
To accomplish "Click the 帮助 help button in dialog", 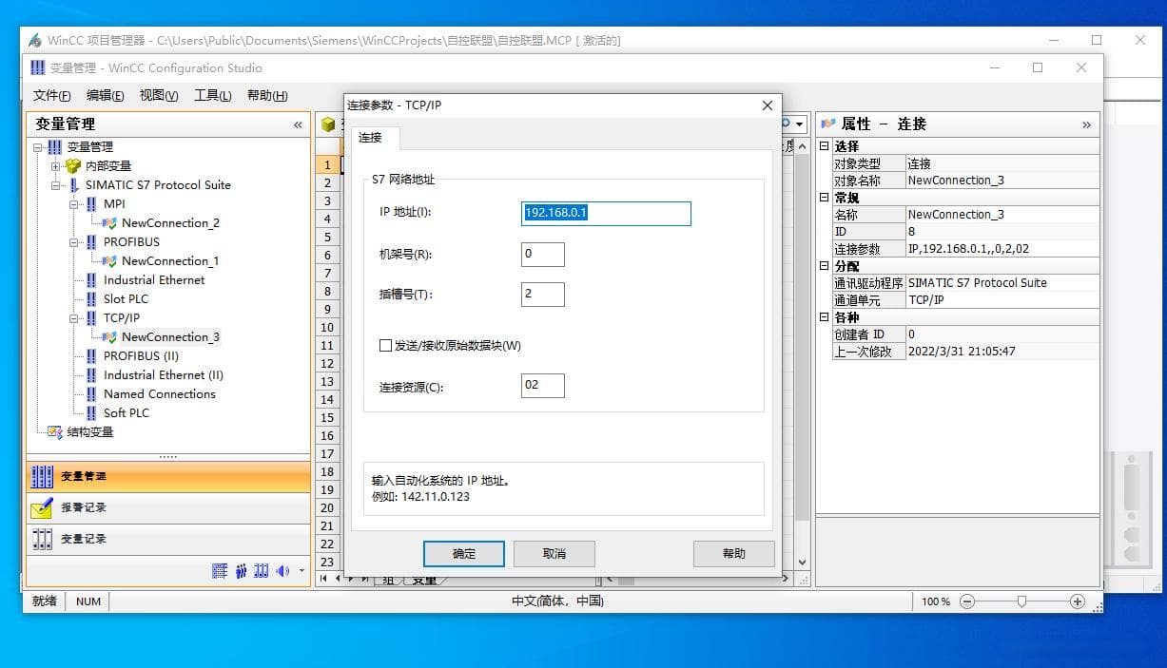I will point(734,553).
